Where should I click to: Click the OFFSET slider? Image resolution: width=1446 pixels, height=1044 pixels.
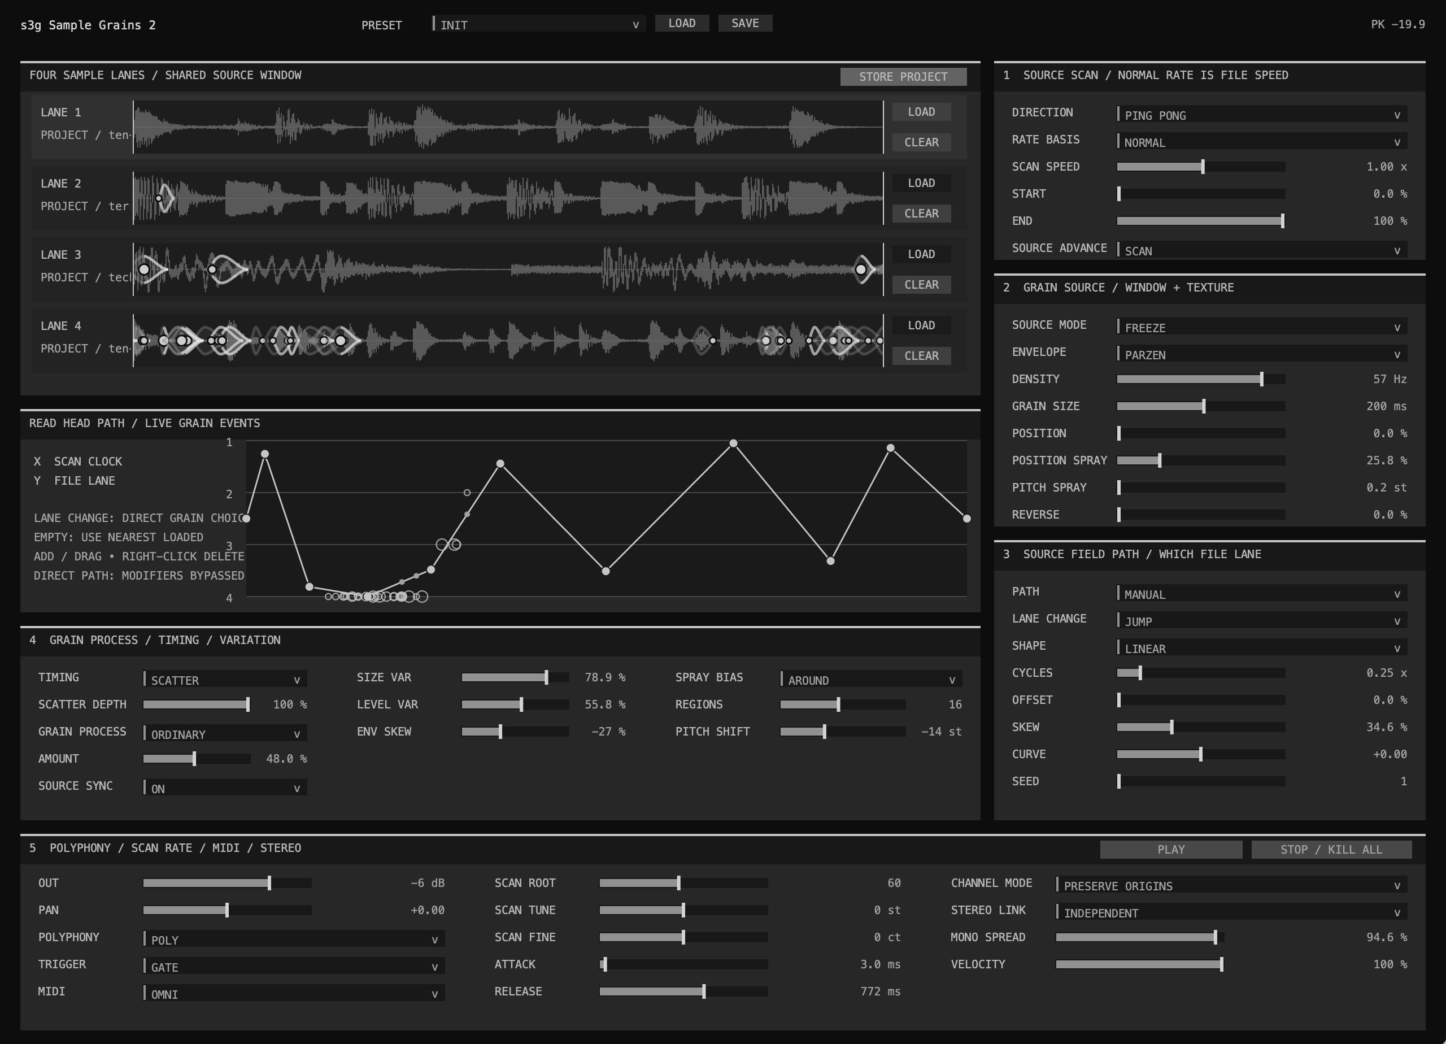click(x=1200, y=699)
